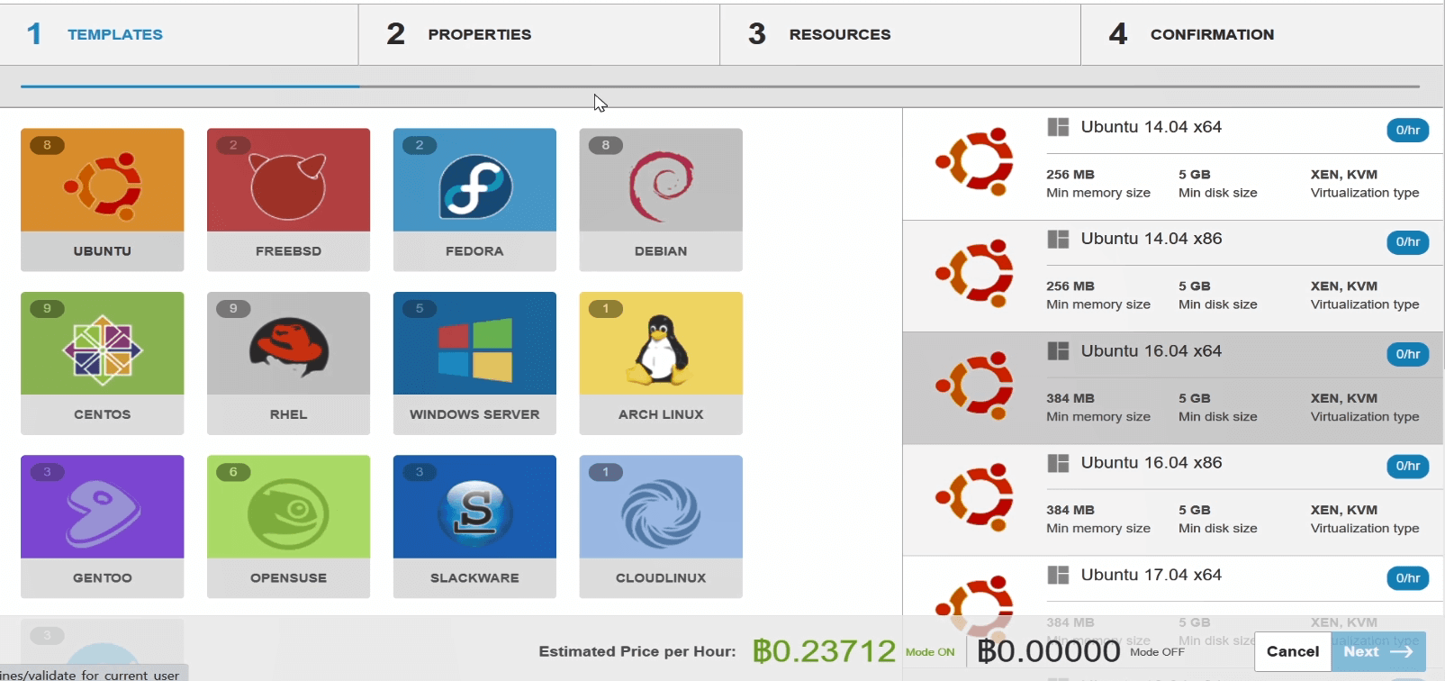Screen dimensions: 1445x681
Task: Go to the Confirmation step tab
Action: pyautogui.click(x=1261, y=34)
